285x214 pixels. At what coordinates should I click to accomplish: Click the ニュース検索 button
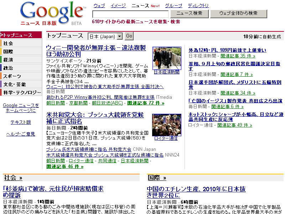point(189,14)
